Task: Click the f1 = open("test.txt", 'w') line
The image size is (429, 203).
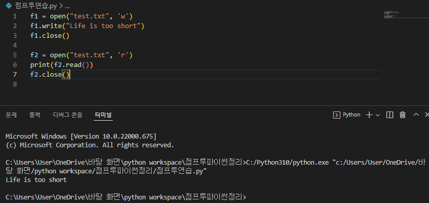Action: [x=81, y=16]
